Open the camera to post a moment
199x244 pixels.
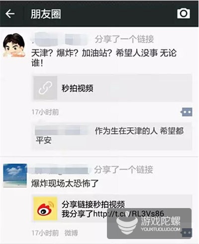coord(184,13)
